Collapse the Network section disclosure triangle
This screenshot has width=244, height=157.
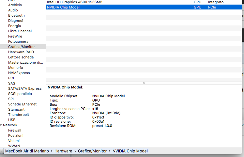click(x=1, y=125)
